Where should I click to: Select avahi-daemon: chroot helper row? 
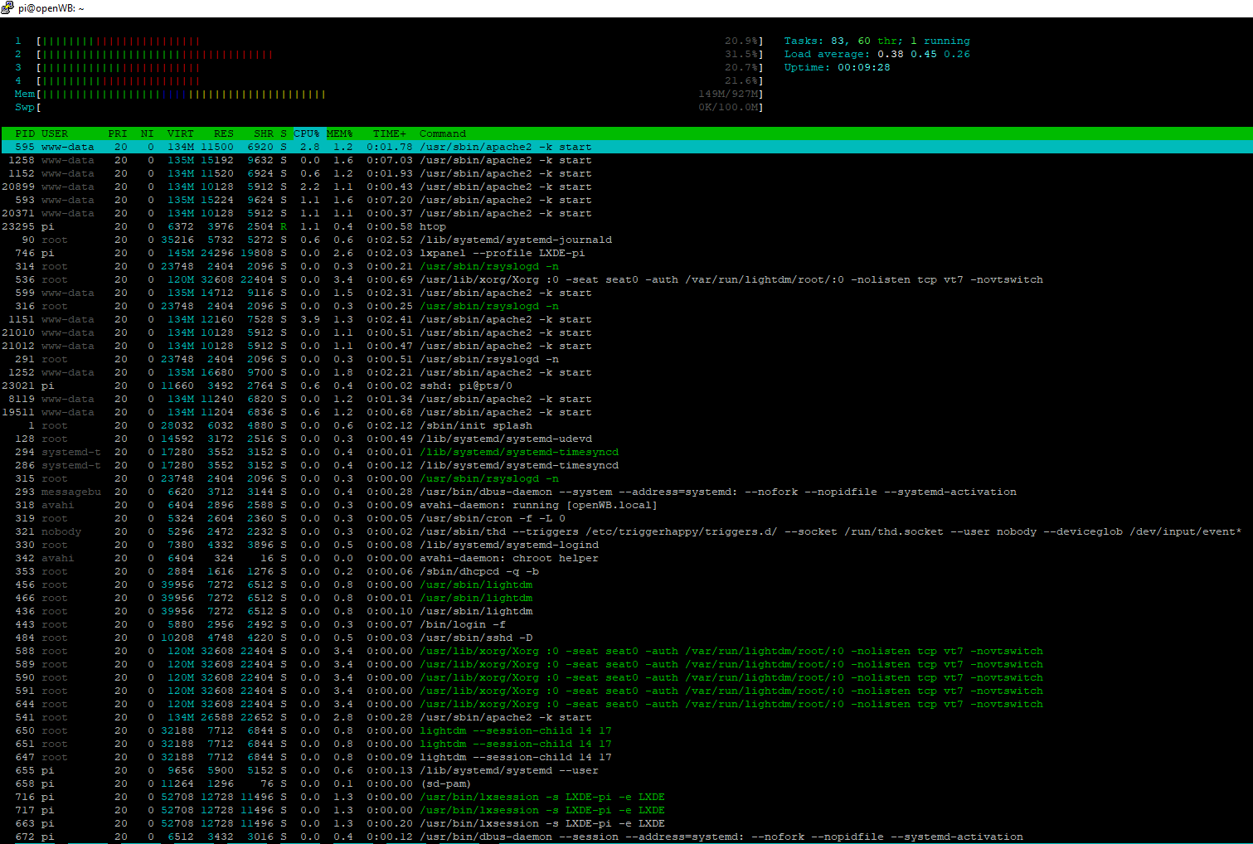[x=626, y=558]
